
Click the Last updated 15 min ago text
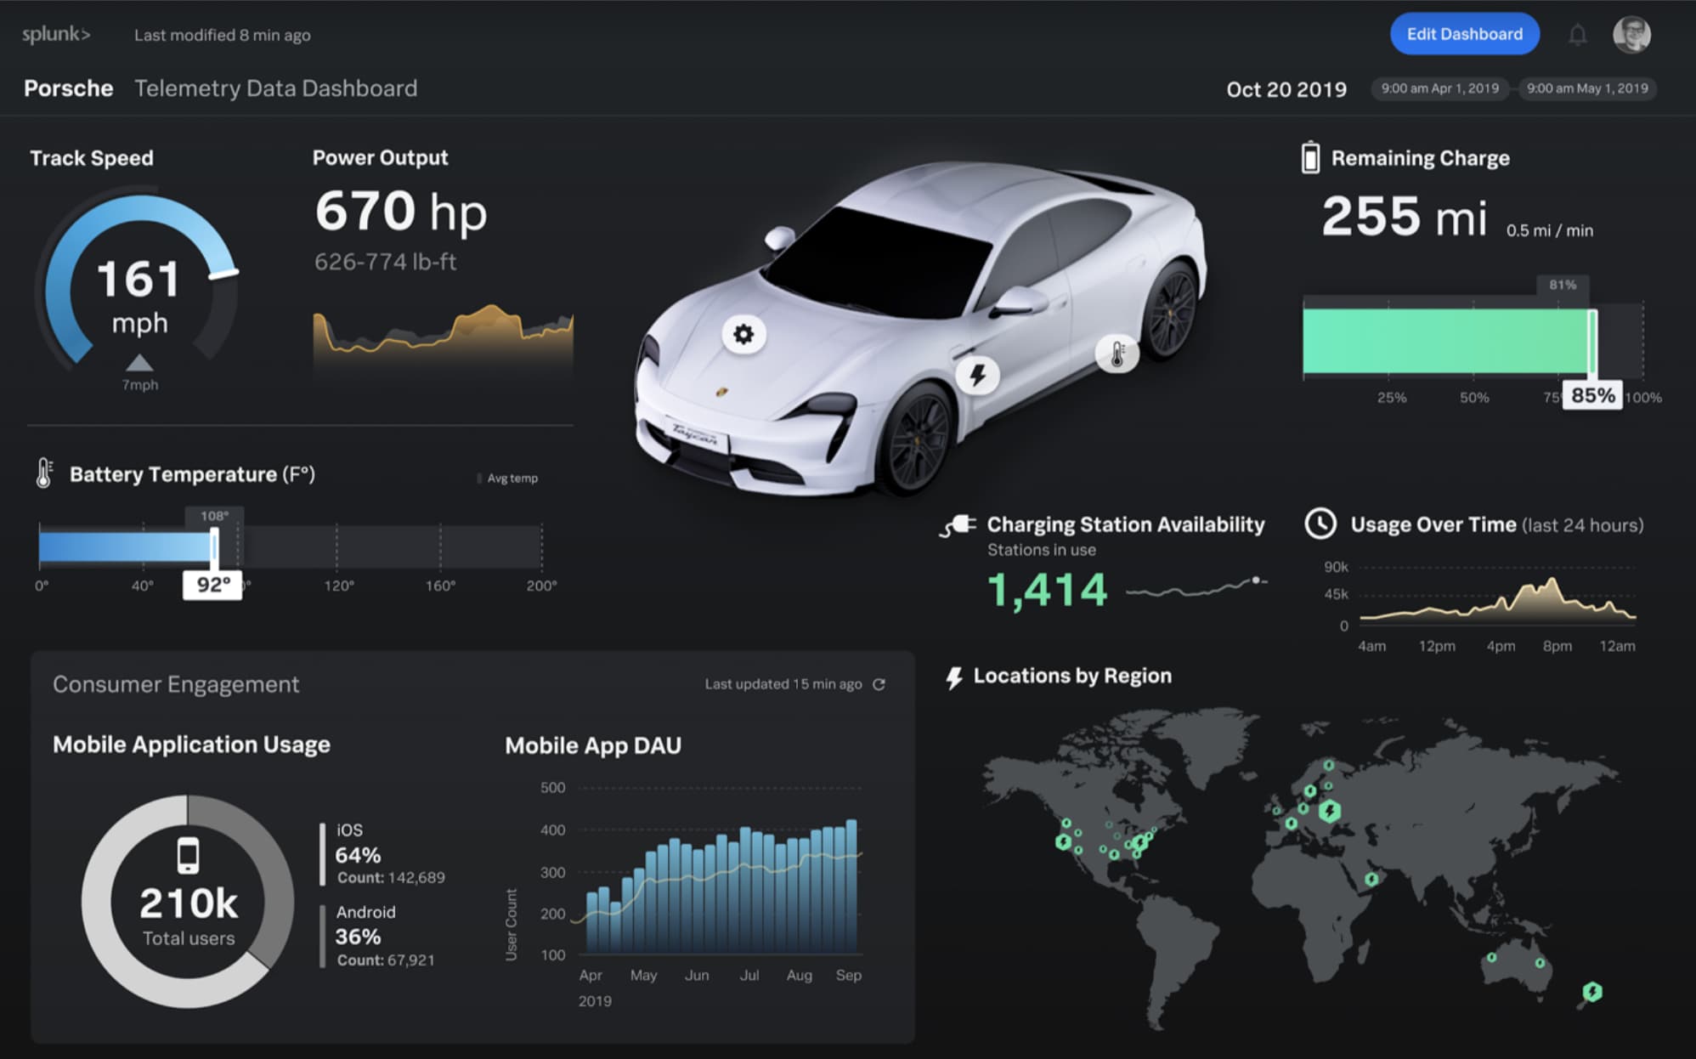coord(783,684)
